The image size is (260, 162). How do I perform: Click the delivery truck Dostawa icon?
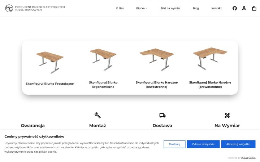click(162, 115)
